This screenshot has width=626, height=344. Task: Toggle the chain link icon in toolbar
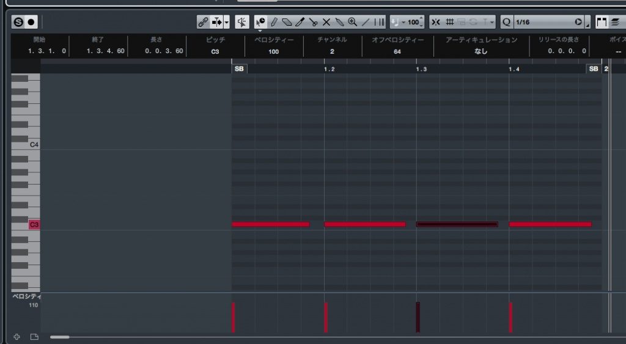pos(203,22)
